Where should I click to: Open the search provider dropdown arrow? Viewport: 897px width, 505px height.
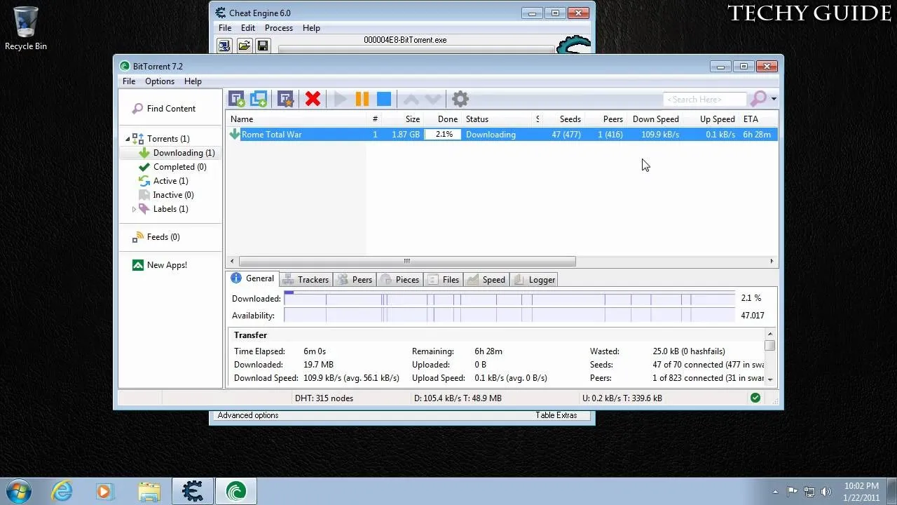click(x=774, y=99)
